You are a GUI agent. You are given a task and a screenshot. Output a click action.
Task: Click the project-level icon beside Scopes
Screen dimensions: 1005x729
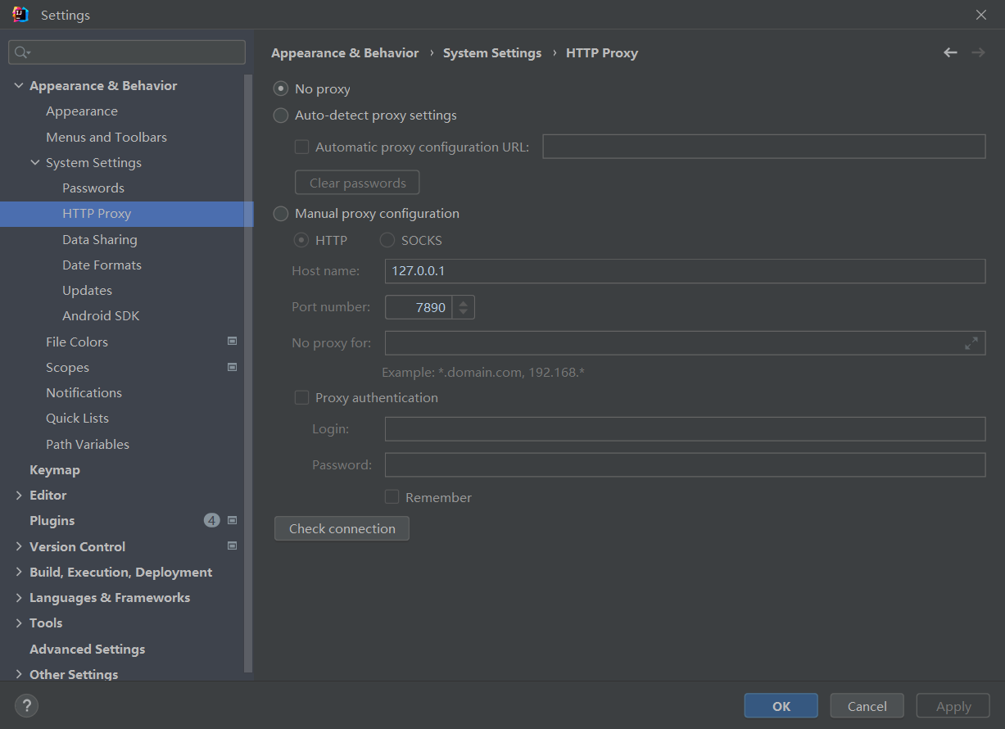tap(232, 367)
